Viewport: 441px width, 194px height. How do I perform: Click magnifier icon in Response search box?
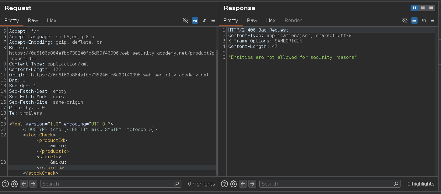[x=396, y=184]
